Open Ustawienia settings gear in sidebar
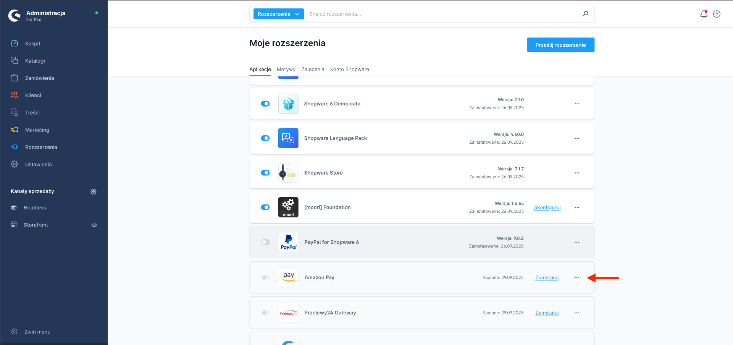733x345 pixels. (38, 164)
